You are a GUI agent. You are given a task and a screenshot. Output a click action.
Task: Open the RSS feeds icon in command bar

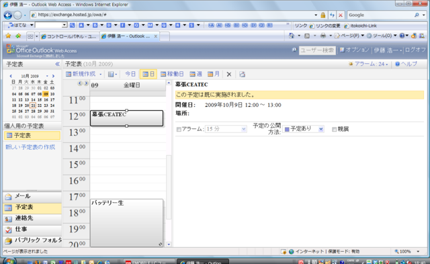pos(307,36)
